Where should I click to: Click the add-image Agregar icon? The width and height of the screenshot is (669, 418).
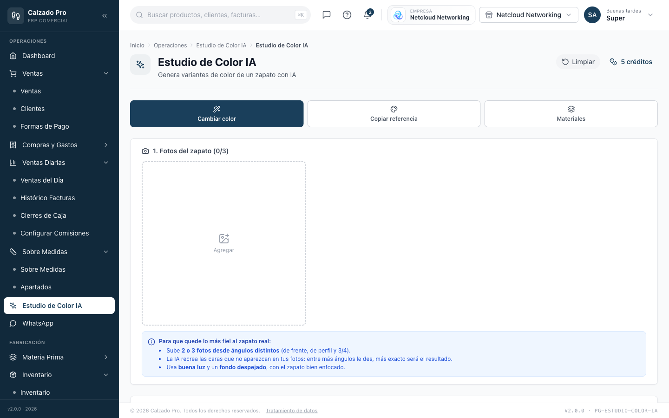point(224,239)
